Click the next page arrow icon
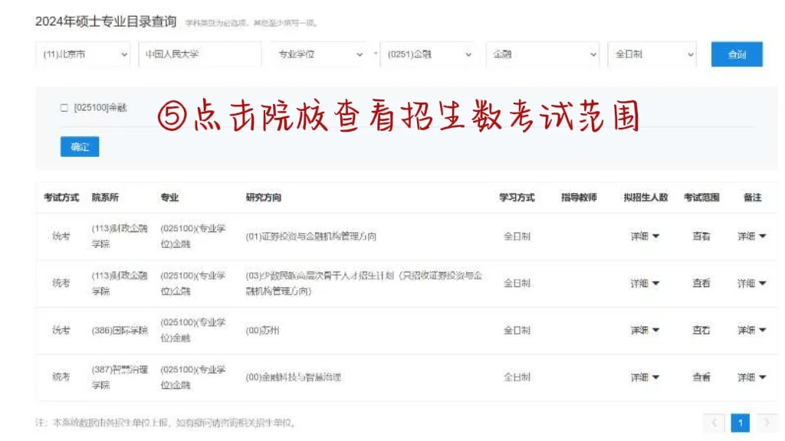The image size is (785, 441). [x=764, y=422]
